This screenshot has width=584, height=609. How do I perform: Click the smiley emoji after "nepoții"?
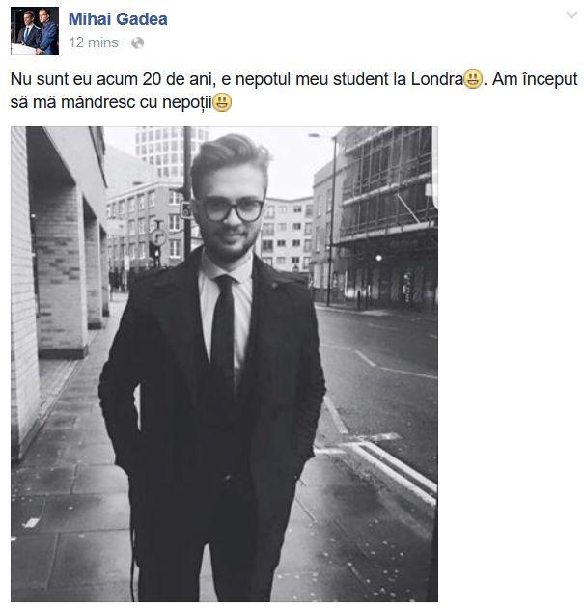222,102
